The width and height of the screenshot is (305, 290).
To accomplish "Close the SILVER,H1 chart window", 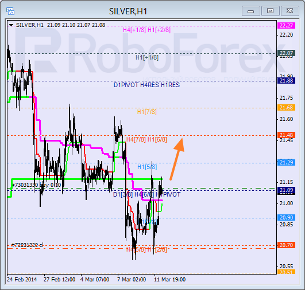I will coord(290,11).
